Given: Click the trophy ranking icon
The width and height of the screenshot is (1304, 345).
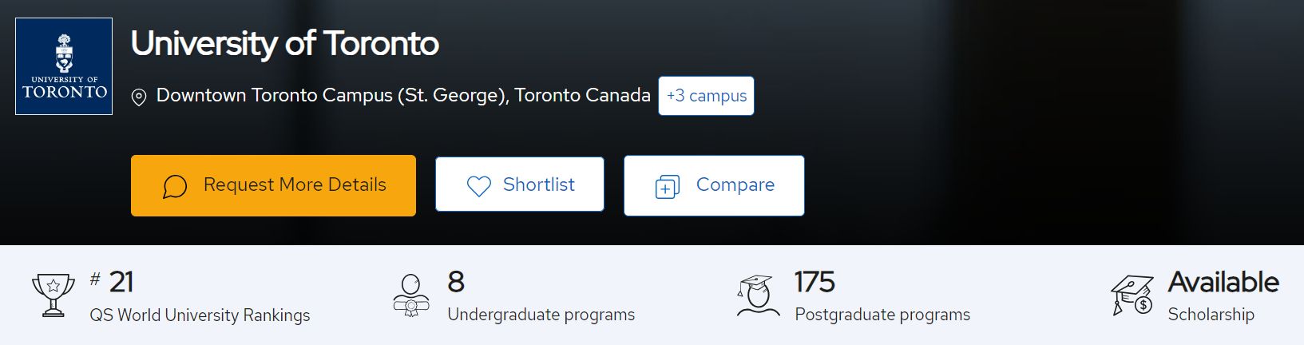Looking at the screenshot, I should (53, 295).
